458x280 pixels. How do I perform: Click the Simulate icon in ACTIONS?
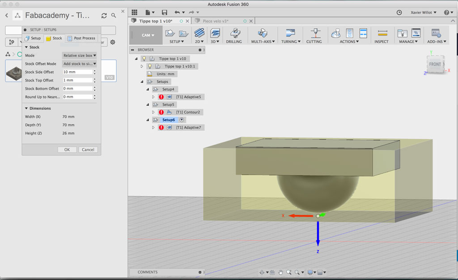tap(336, 33)
